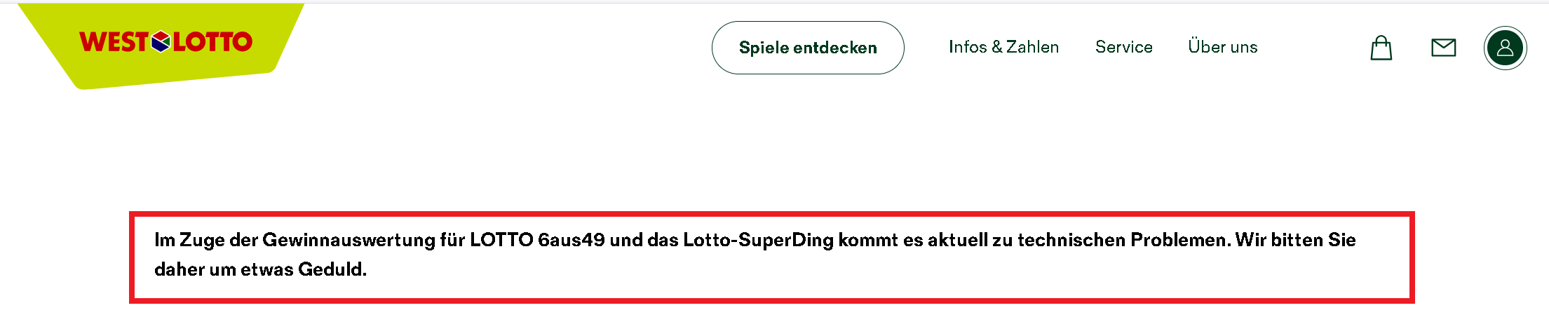The width and height of the screenshot is (1549, 336).
Task: Click the envelope mail icon
Action: (x=1443, y=48)
